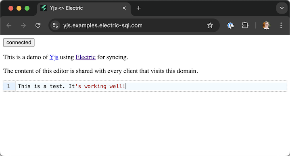Click the browser back arrow
This screenshot has width=290, height=156.
coord(9,25)
